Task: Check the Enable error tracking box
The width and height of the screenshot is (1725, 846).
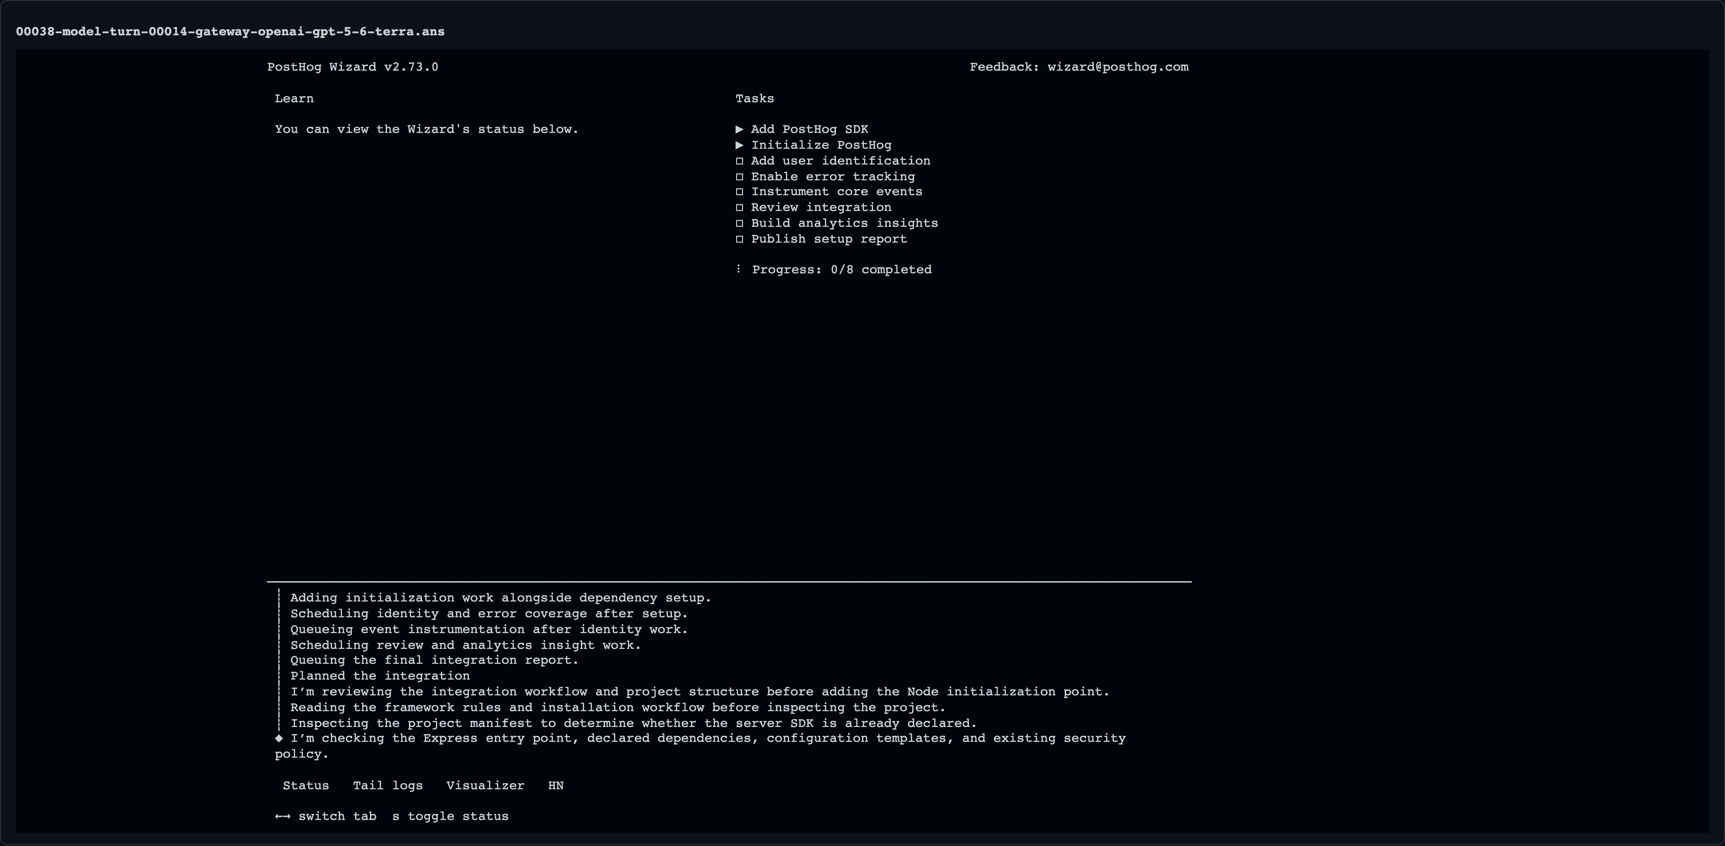Action: 739,177
